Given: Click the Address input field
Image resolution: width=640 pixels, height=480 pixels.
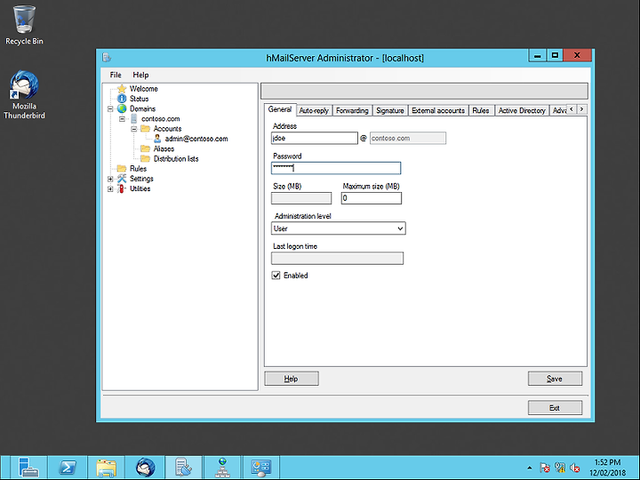Looking at the screenshot, I should pyautogui.click(x=315, y=138).
